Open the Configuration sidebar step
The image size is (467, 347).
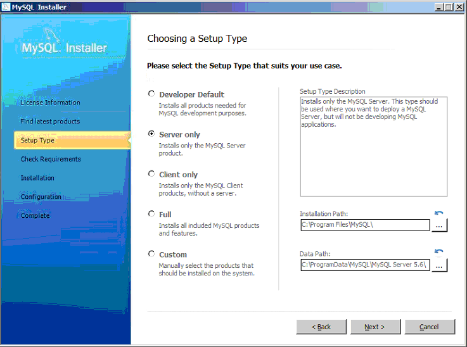tap(41, 197)
